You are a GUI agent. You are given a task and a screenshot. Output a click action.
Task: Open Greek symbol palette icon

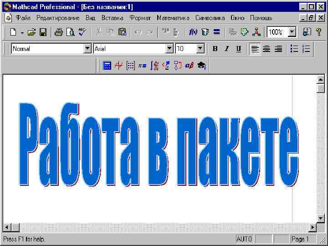pyautogui.click(x=190, y=66)
